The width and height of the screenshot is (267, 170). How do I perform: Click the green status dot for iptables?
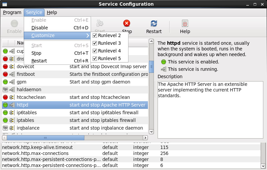coord(5,120)
